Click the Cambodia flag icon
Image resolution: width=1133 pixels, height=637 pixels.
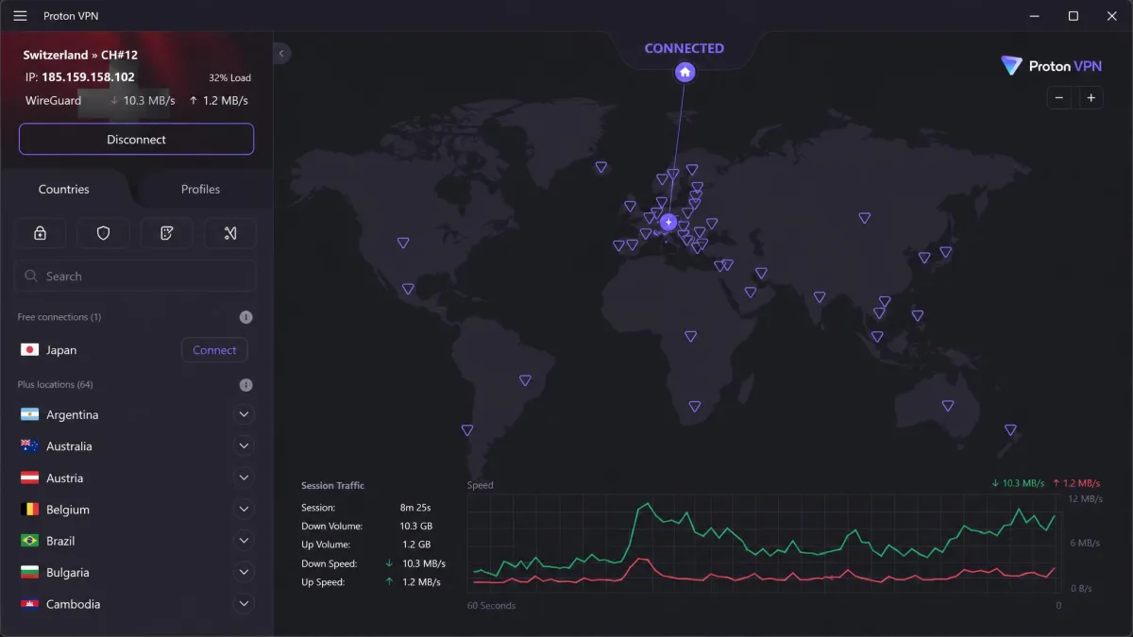[x=29, y=604]
